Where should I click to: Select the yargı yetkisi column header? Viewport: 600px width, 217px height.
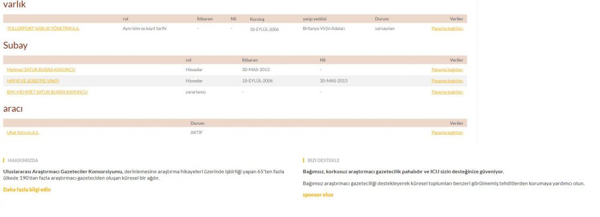click(314, 19)
